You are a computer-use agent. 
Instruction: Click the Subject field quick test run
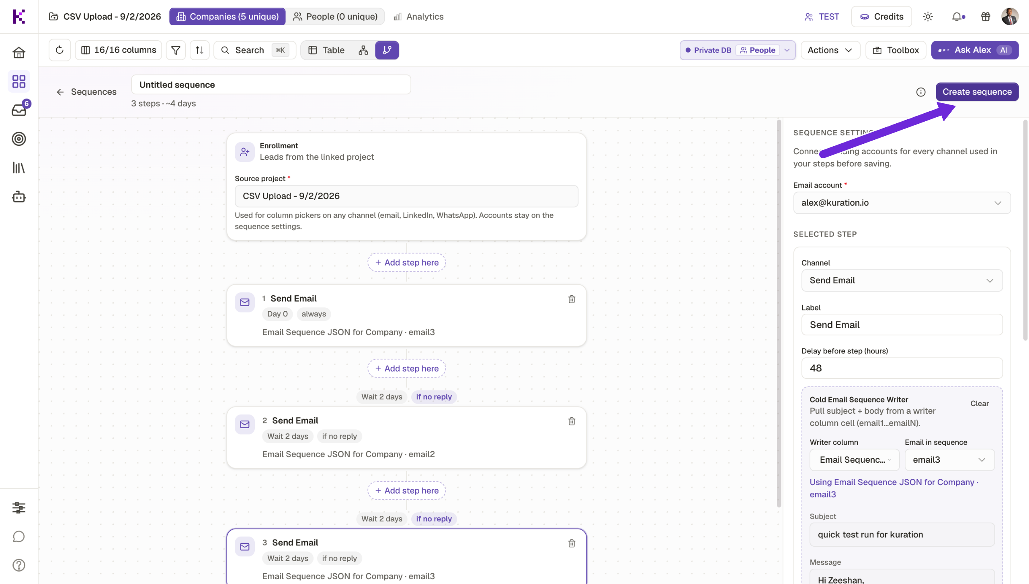coord(902,535)
